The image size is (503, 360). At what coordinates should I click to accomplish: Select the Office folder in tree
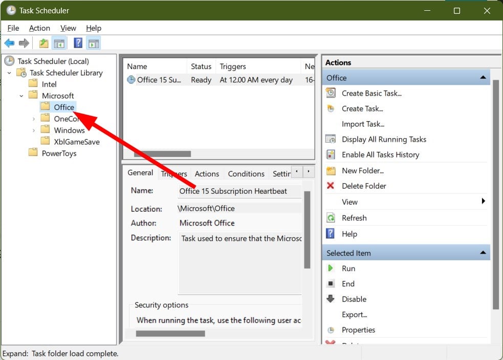(x=64, y=107)
